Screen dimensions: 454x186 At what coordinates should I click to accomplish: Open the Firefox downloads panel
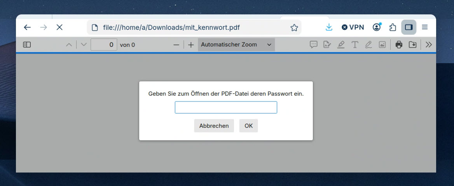329,27
